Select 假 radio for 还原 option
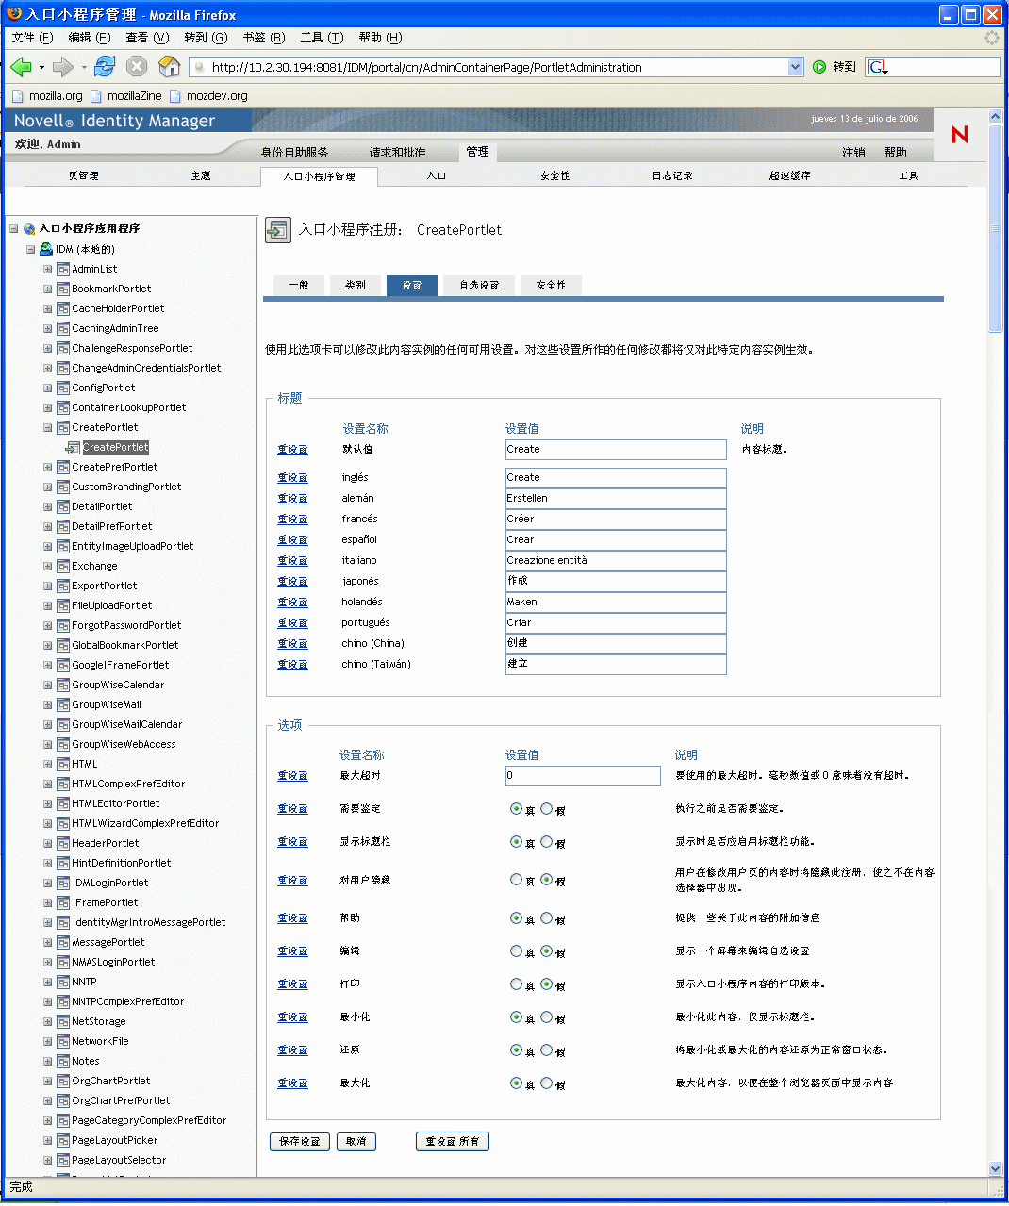 point(546,1050)
